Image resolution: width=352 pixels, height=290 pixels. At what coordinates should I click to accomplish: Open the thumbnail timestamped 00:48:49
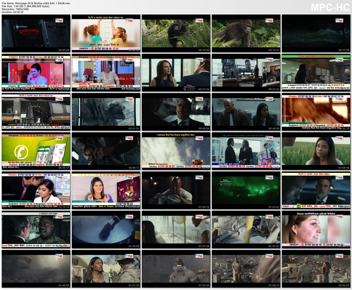tap(246, 112)
